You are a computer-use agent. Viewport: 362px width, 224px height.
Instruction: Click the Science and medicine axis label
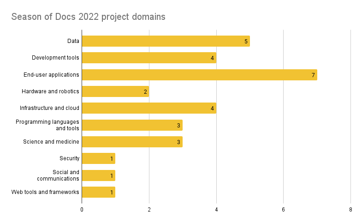(x=51, y=142)
